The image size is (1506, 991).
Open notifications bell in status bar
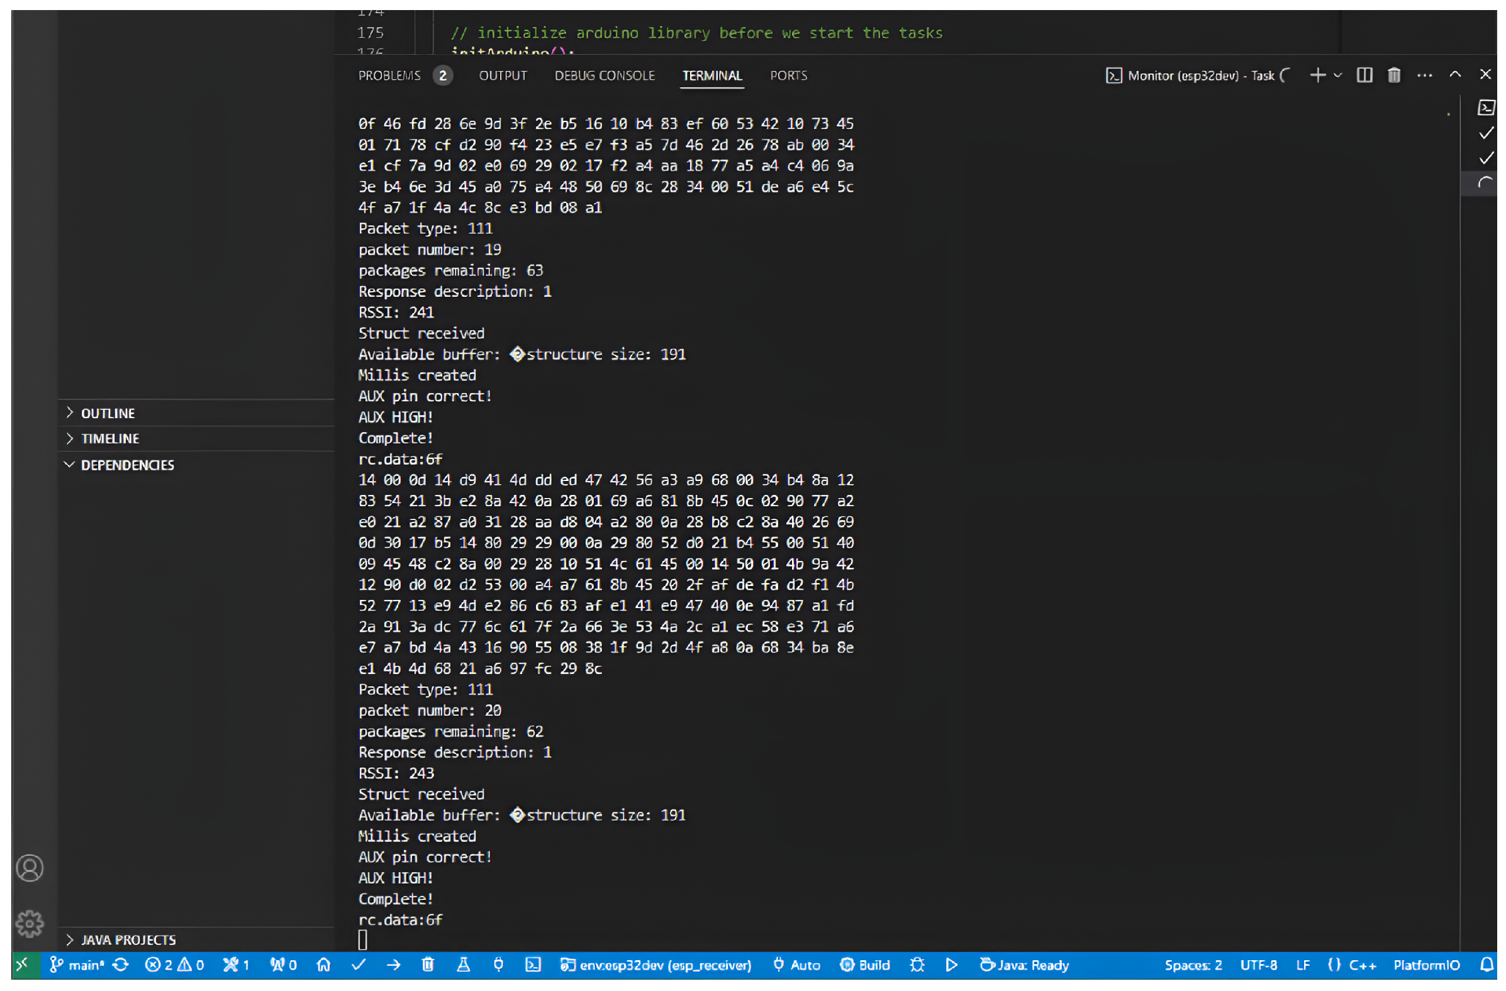coord(1487,965)
